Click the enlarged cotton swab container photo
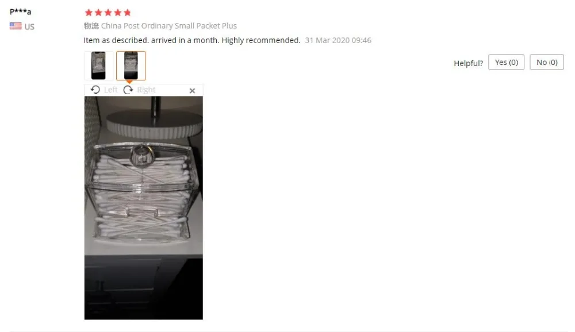Screen dimensions: 575x332 pyautogui.click(x=143, y=208)
